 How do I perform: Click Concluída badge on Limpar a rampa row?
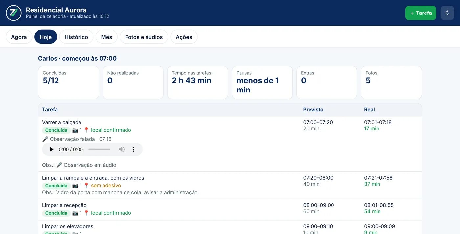click(56, 186)
